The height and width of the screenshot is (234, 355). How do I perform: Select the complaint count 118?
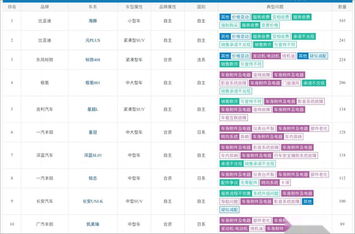click(x=342, y=155)
